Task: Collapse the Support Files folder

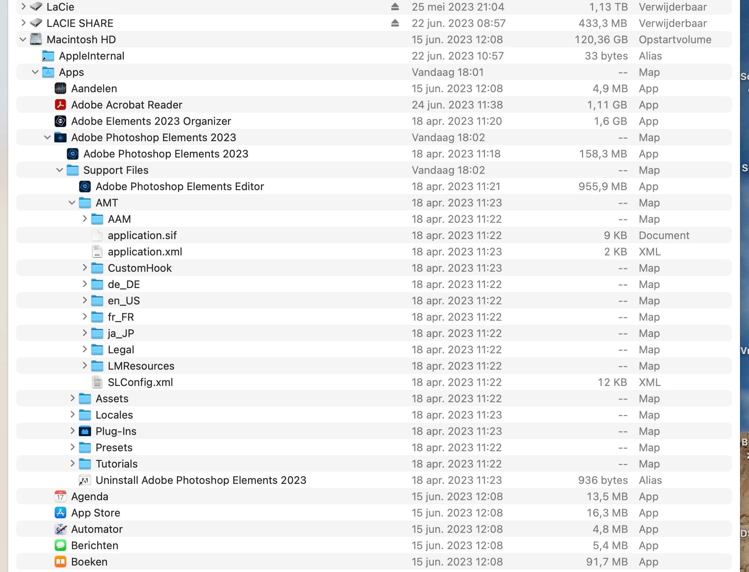Action: click(x=60, y=170)
